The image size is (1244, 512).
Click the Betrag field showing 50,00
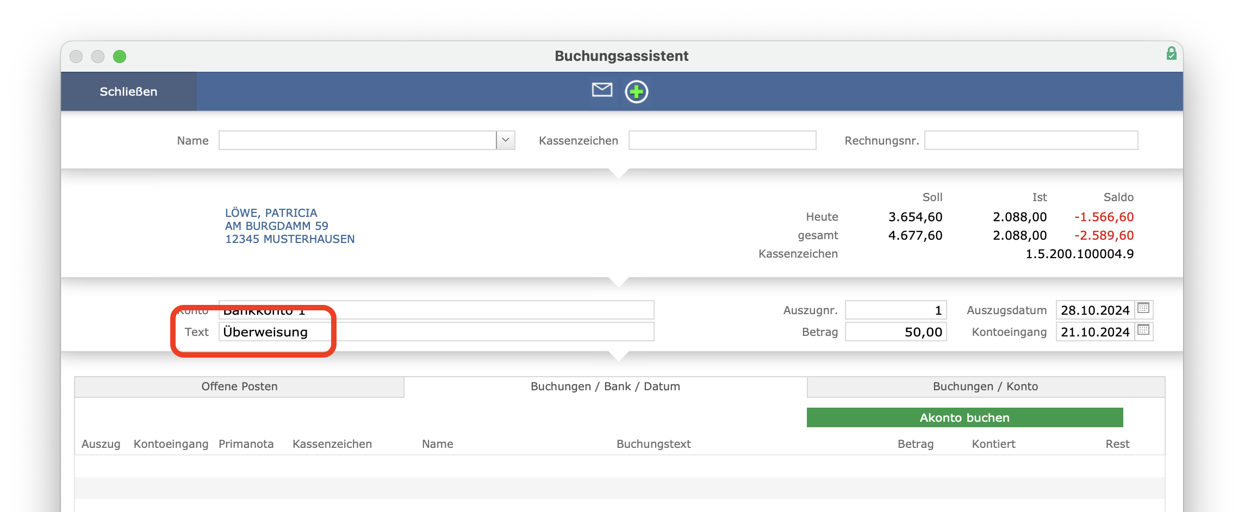pyautogui.click(x=895, y=332)
